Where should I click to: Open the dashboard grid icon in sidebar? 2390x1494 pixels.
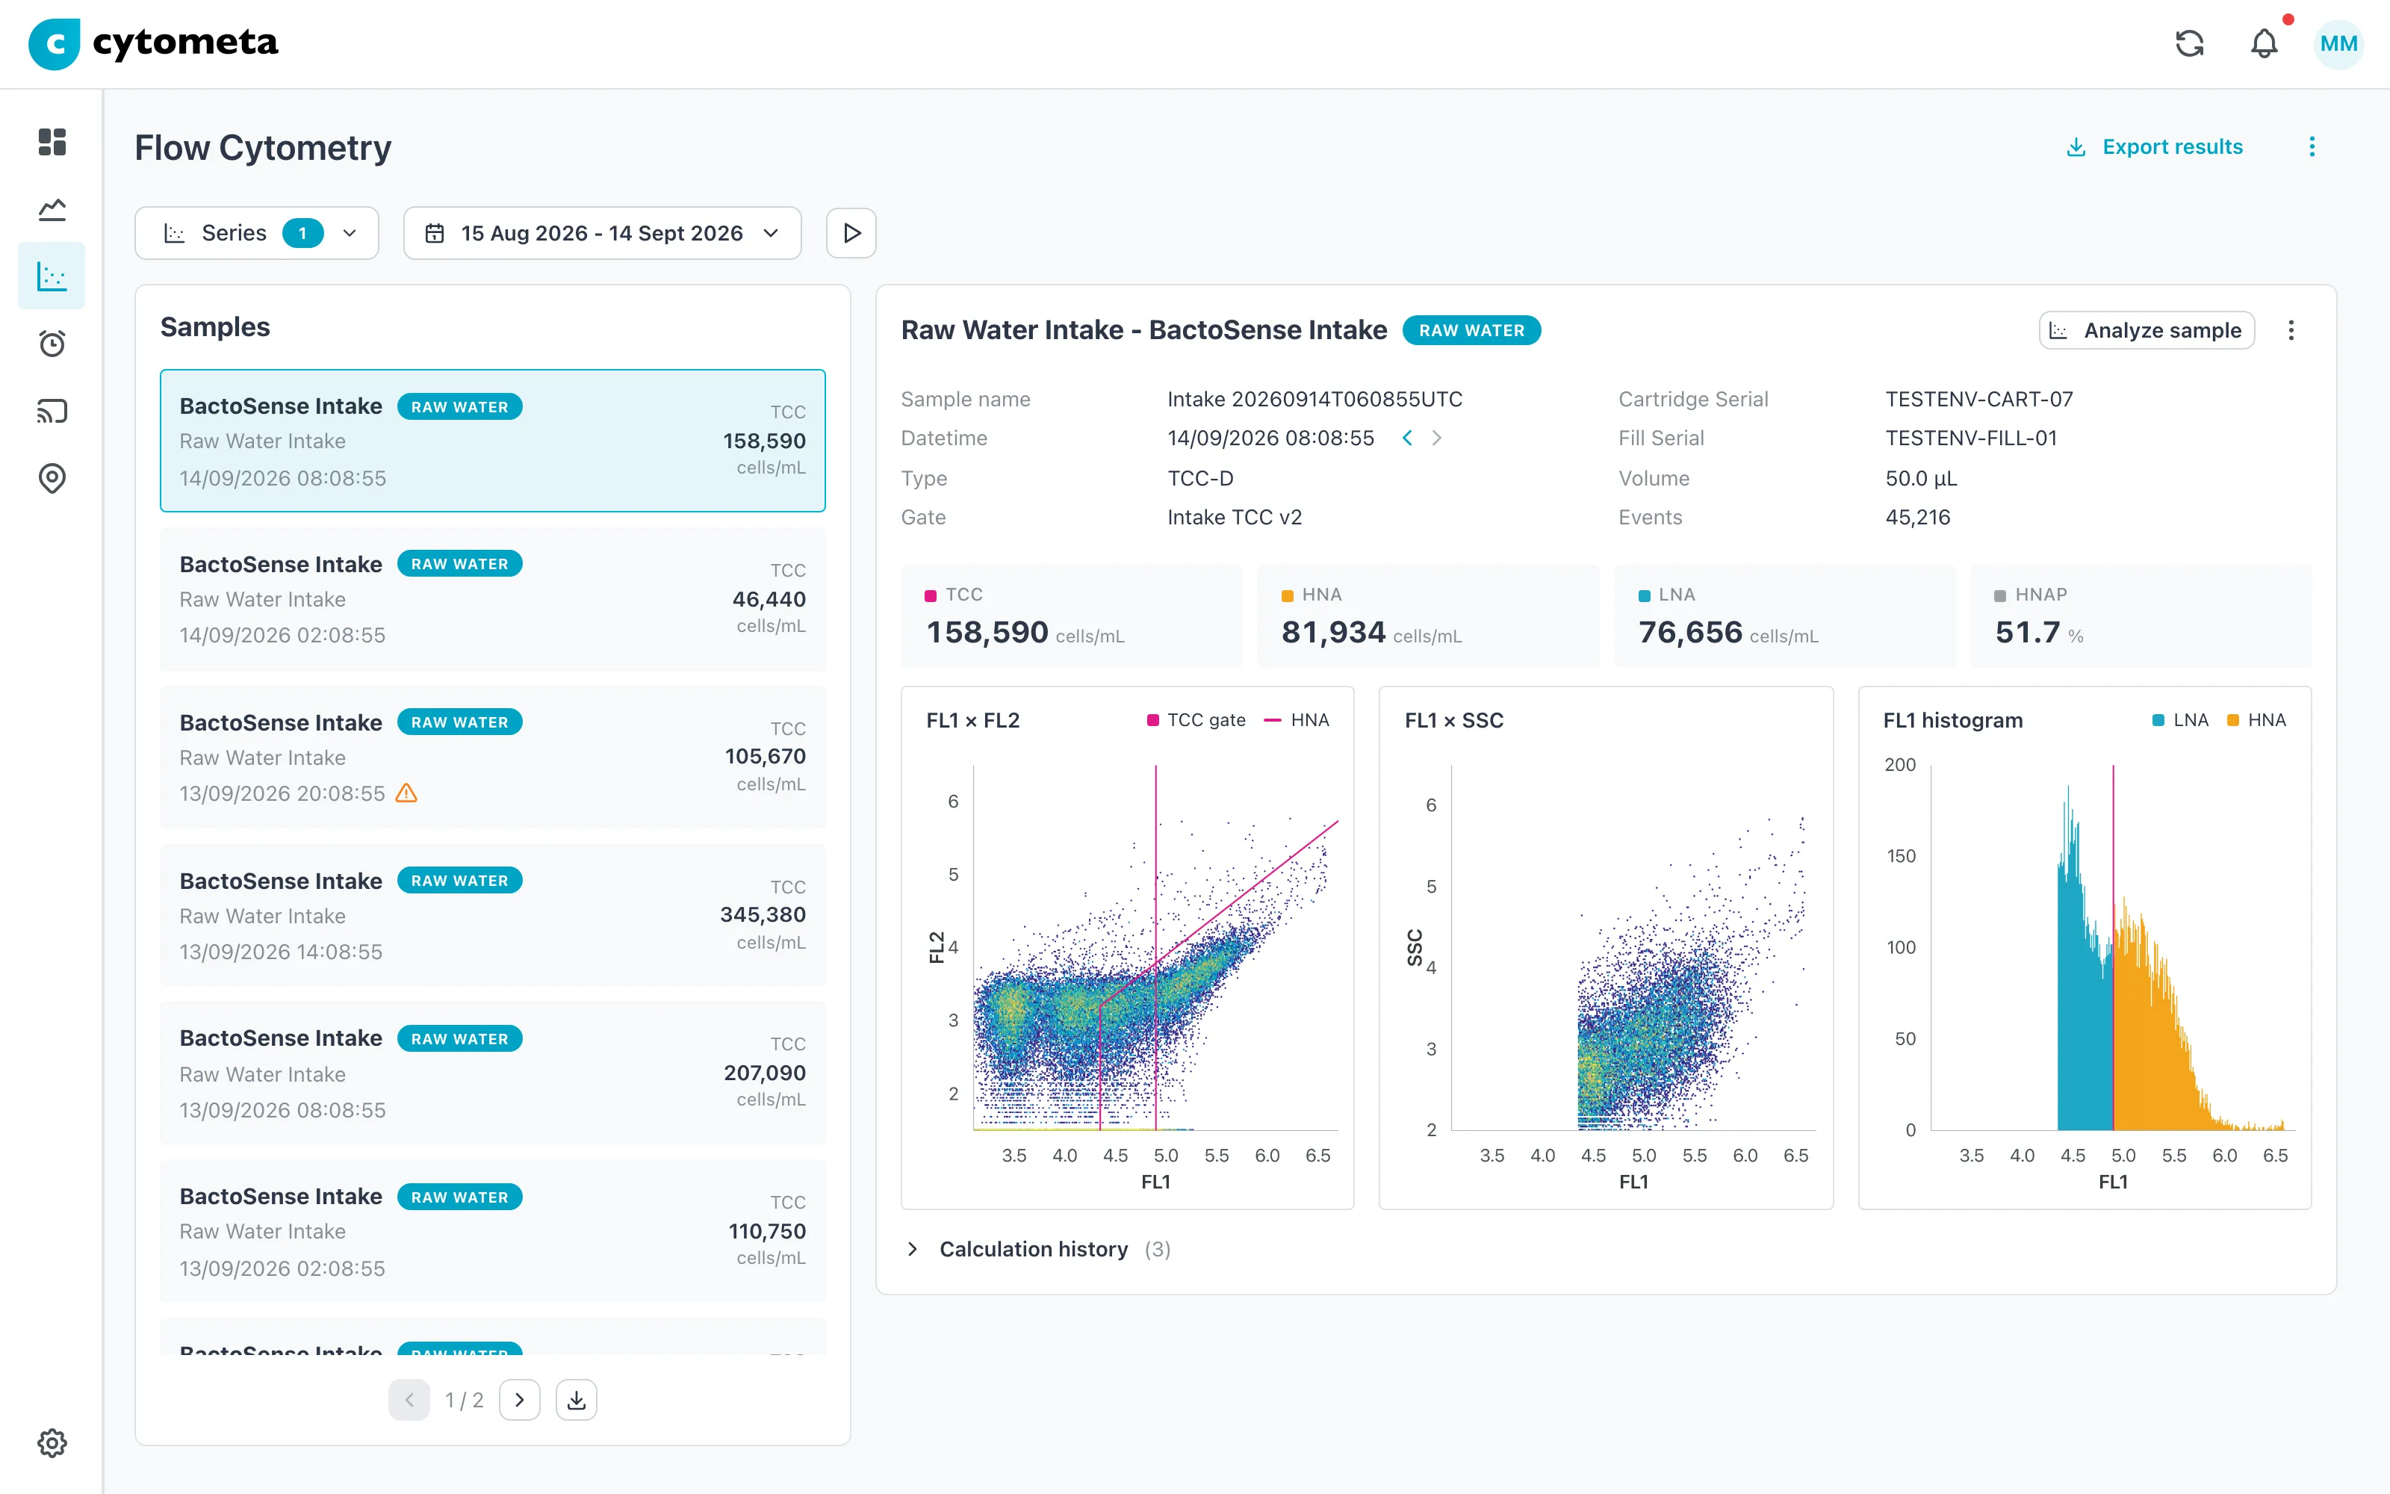[x=52, y=141]
